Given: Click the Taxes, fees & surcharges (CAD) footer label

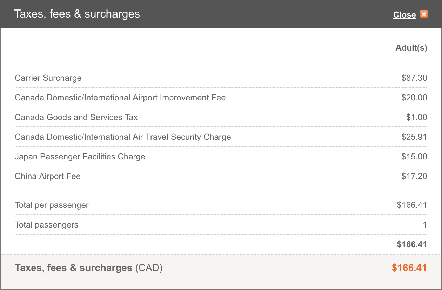Looking at the screenshot, I should pos(89,268).
